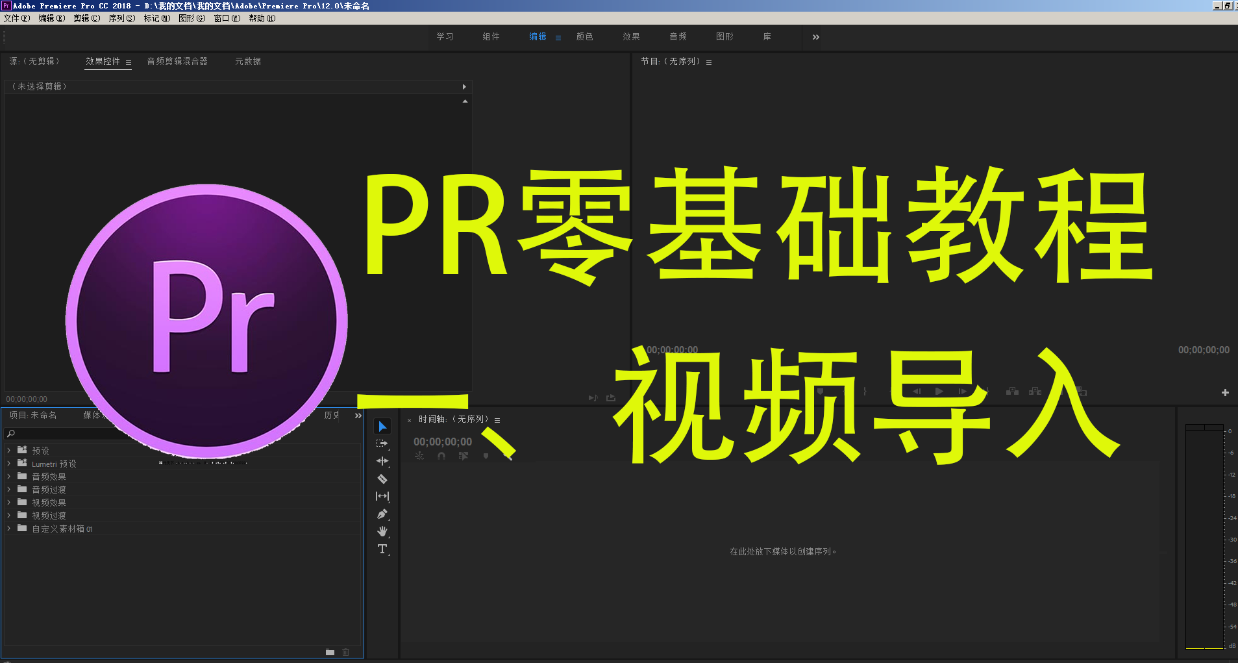Select the Type tool

382,549
